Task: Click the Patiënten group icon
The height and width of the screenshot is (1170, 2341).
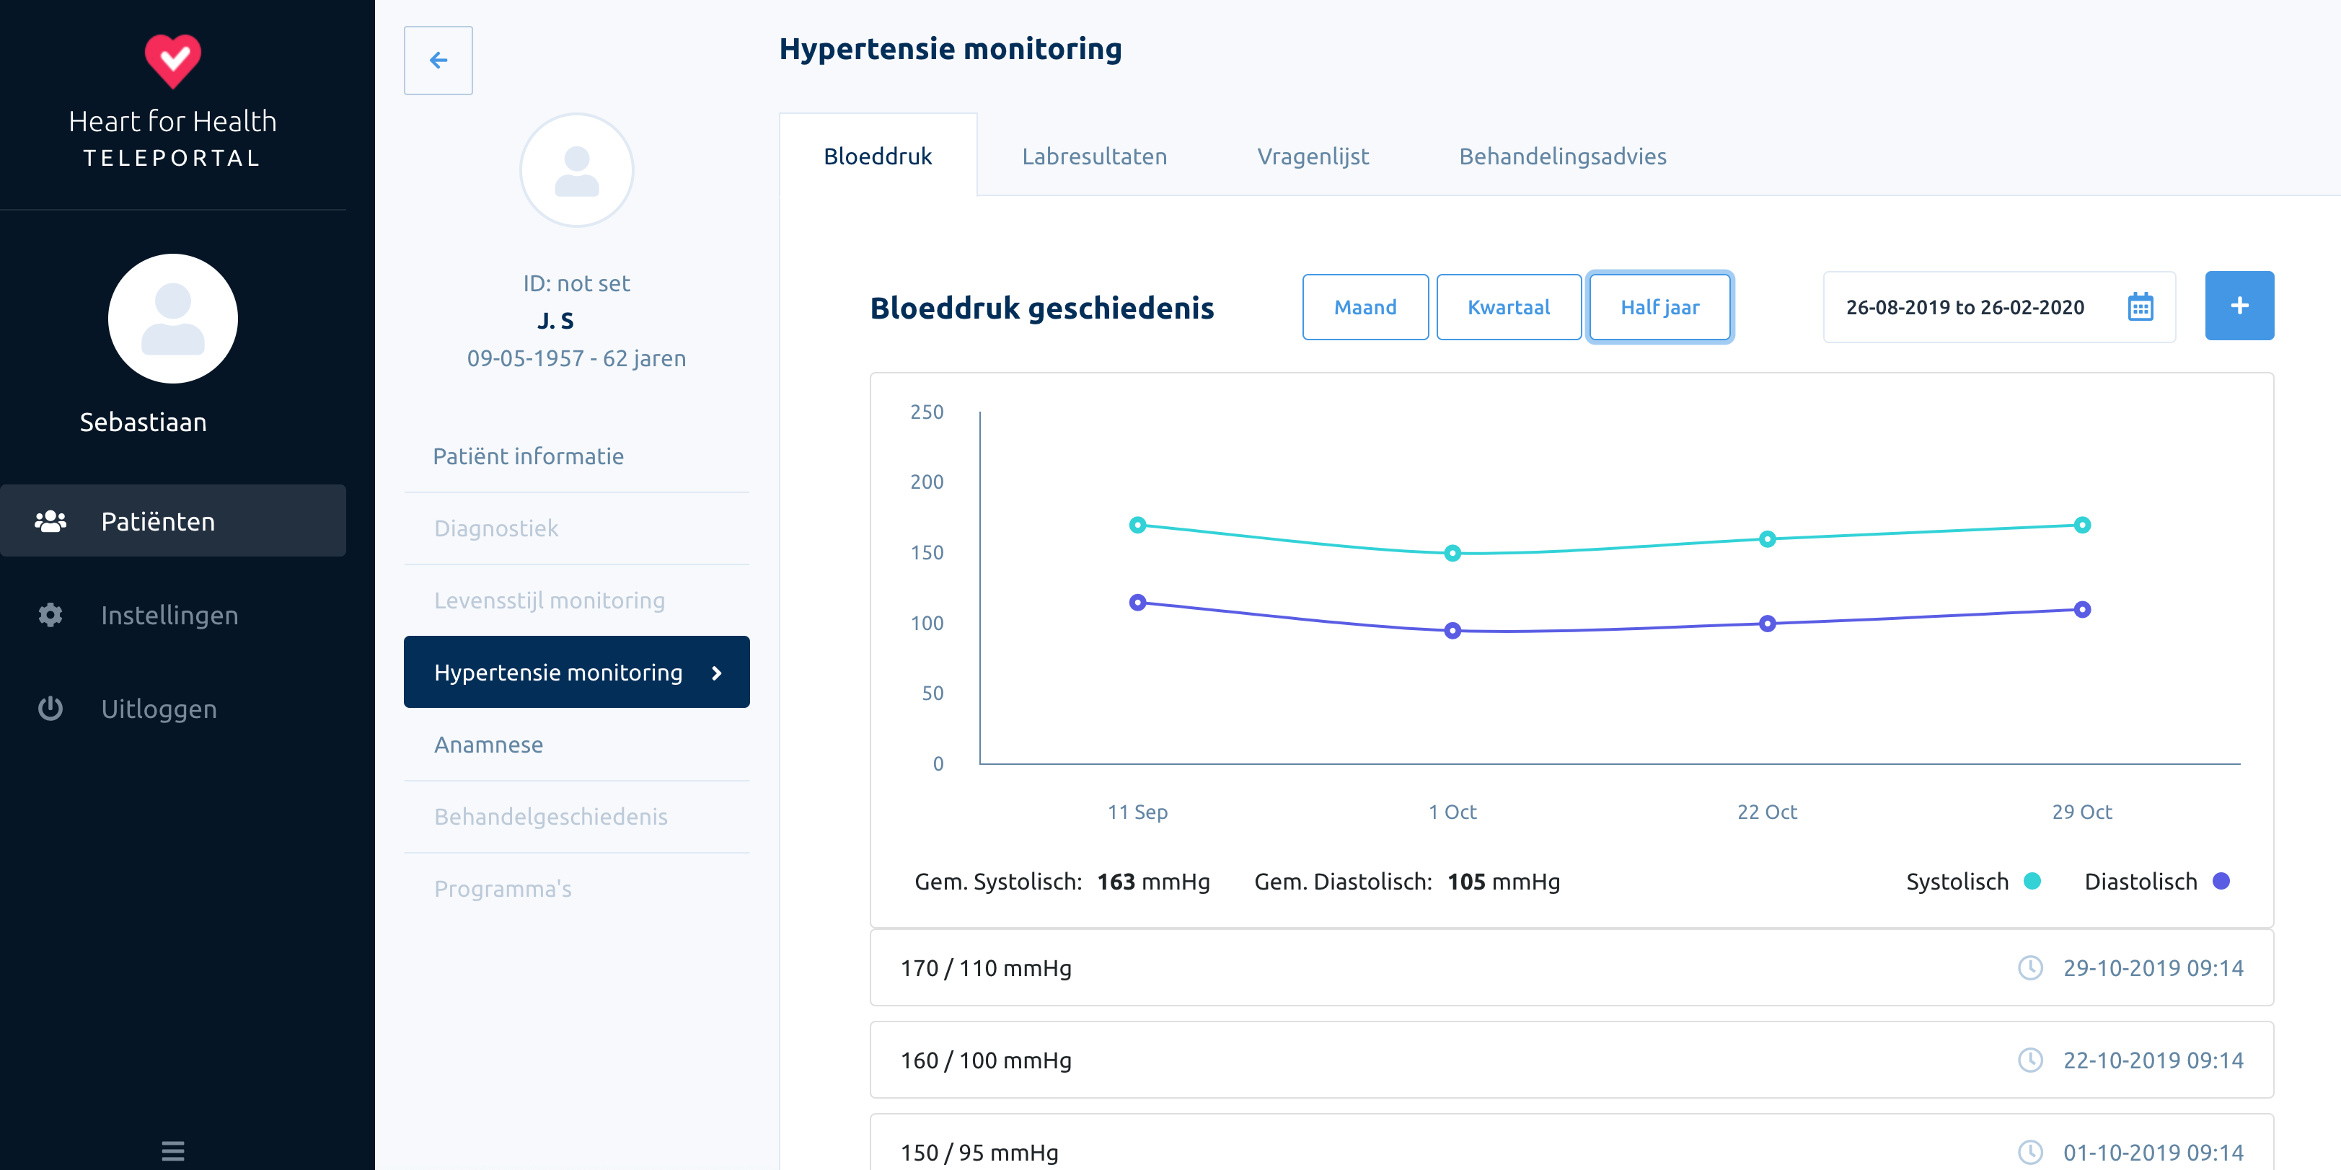Action: point(51,521)
